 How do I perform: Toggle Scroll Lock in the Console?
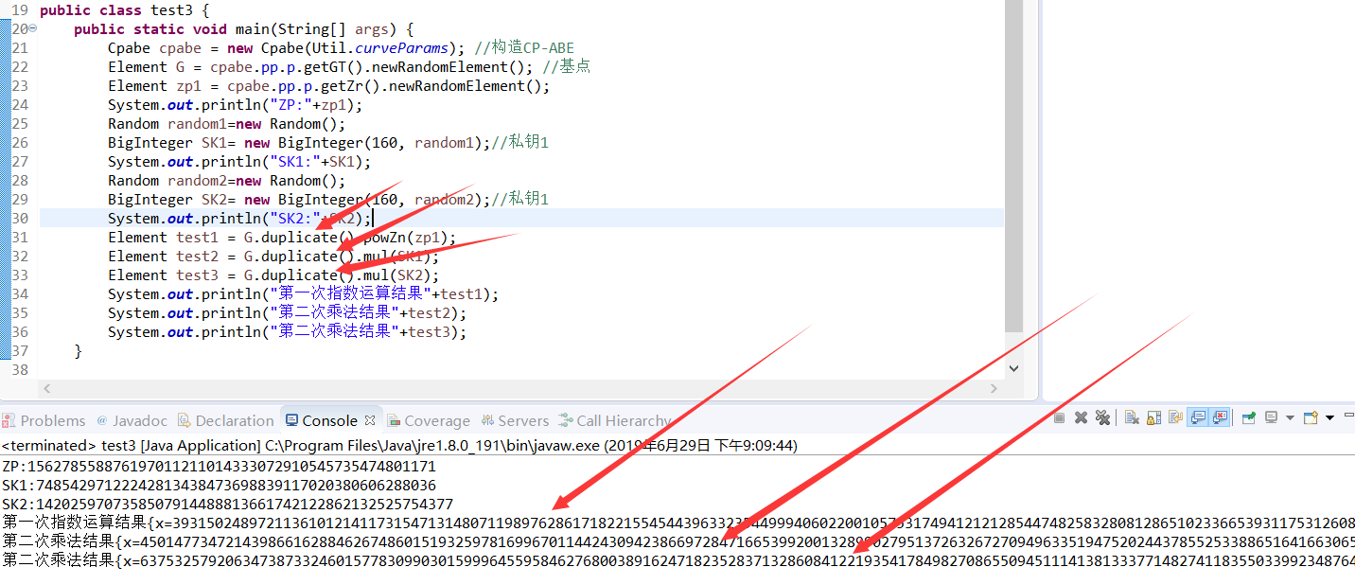(x=1153, y=417)
